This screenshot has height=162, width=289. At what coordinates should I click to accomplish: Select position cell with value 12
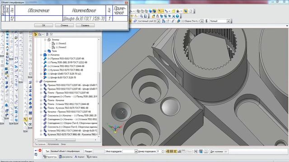coord(12,18)
